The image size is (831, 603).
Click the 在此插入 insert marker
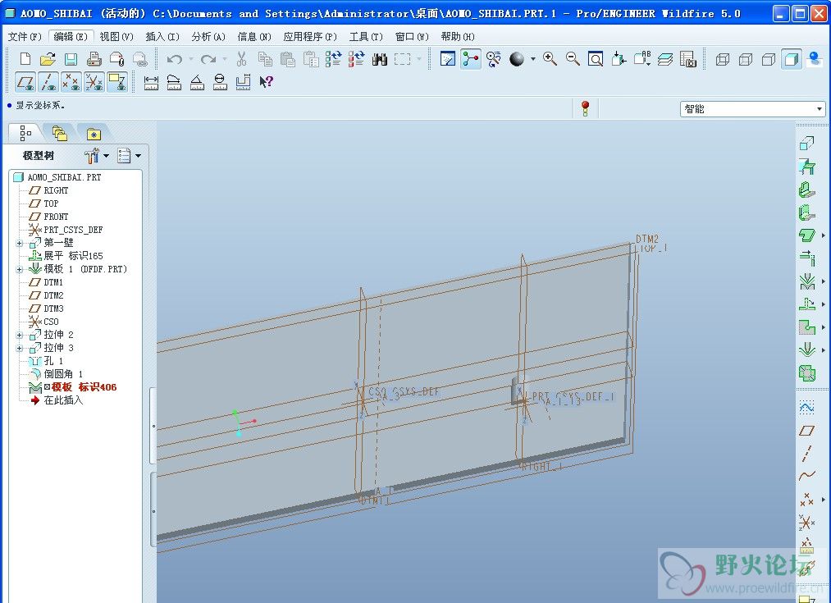click(x=63, y=400)
